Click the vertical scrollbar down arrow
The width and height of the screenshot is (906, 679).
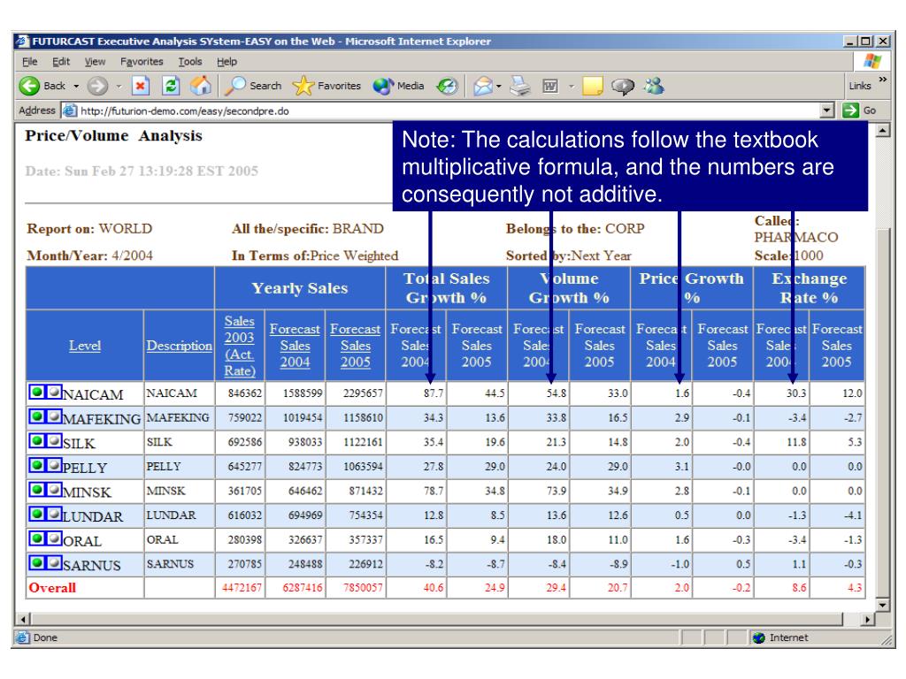point(882,605)
